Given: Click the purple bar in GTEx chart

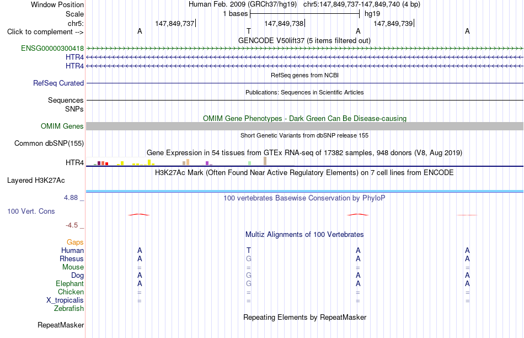Looking at the screenshot, I should (207, 163).
